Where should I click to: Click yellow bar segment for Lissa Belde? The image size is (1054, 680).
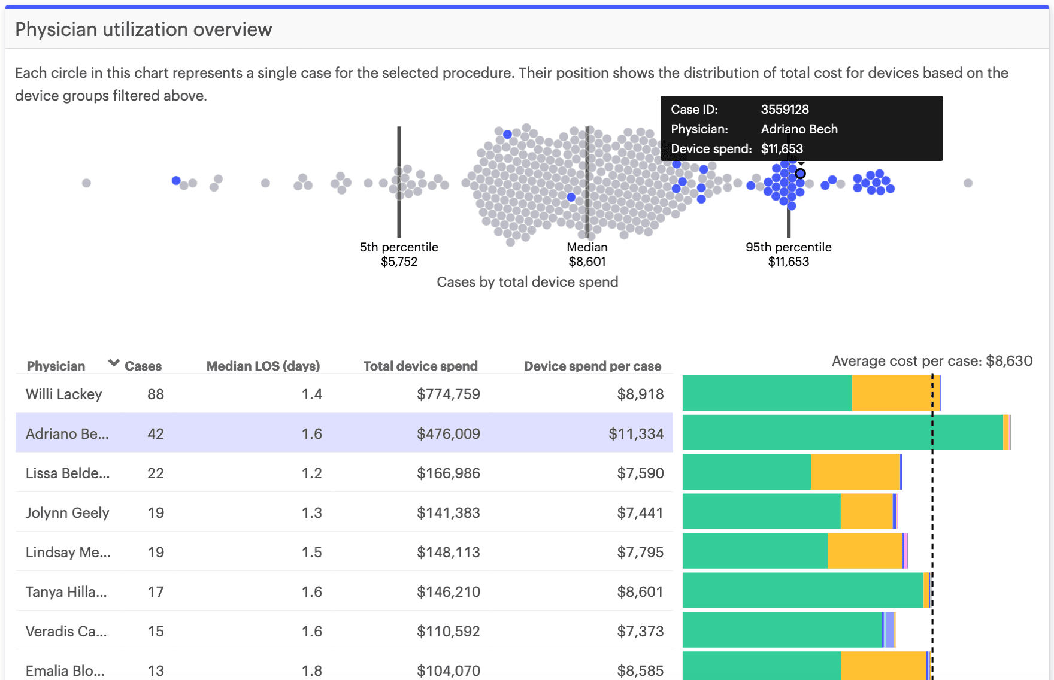point(855,472)
